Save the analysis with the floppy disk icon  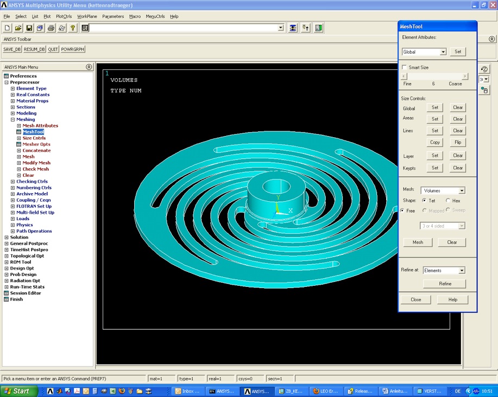point(29,28)
